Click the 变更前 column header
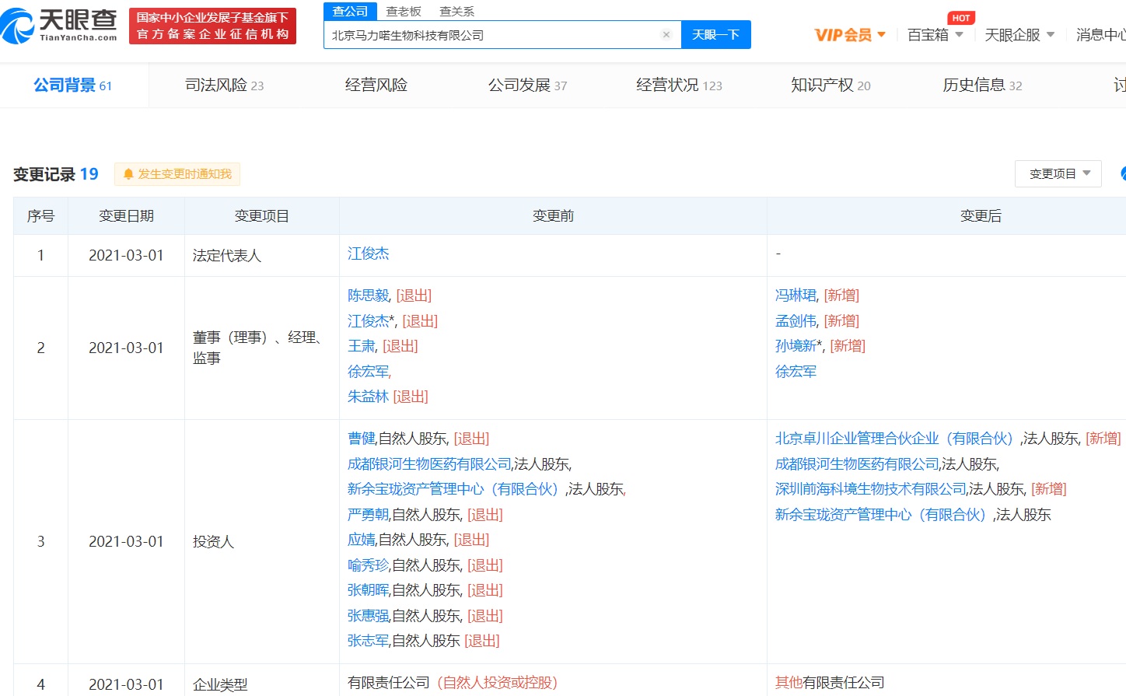The height and width of the screenshot is (696, 1126). [x=553, y=216]
